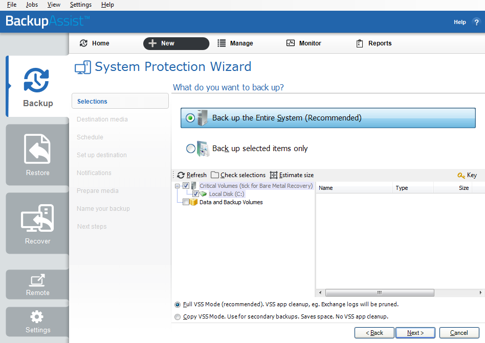Select Copy VSS Mode radio button
The image size is (485, 343).
click(x=178, y=317)
